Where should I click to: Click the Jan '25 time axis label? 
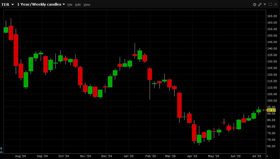click(x=129, y=156)
